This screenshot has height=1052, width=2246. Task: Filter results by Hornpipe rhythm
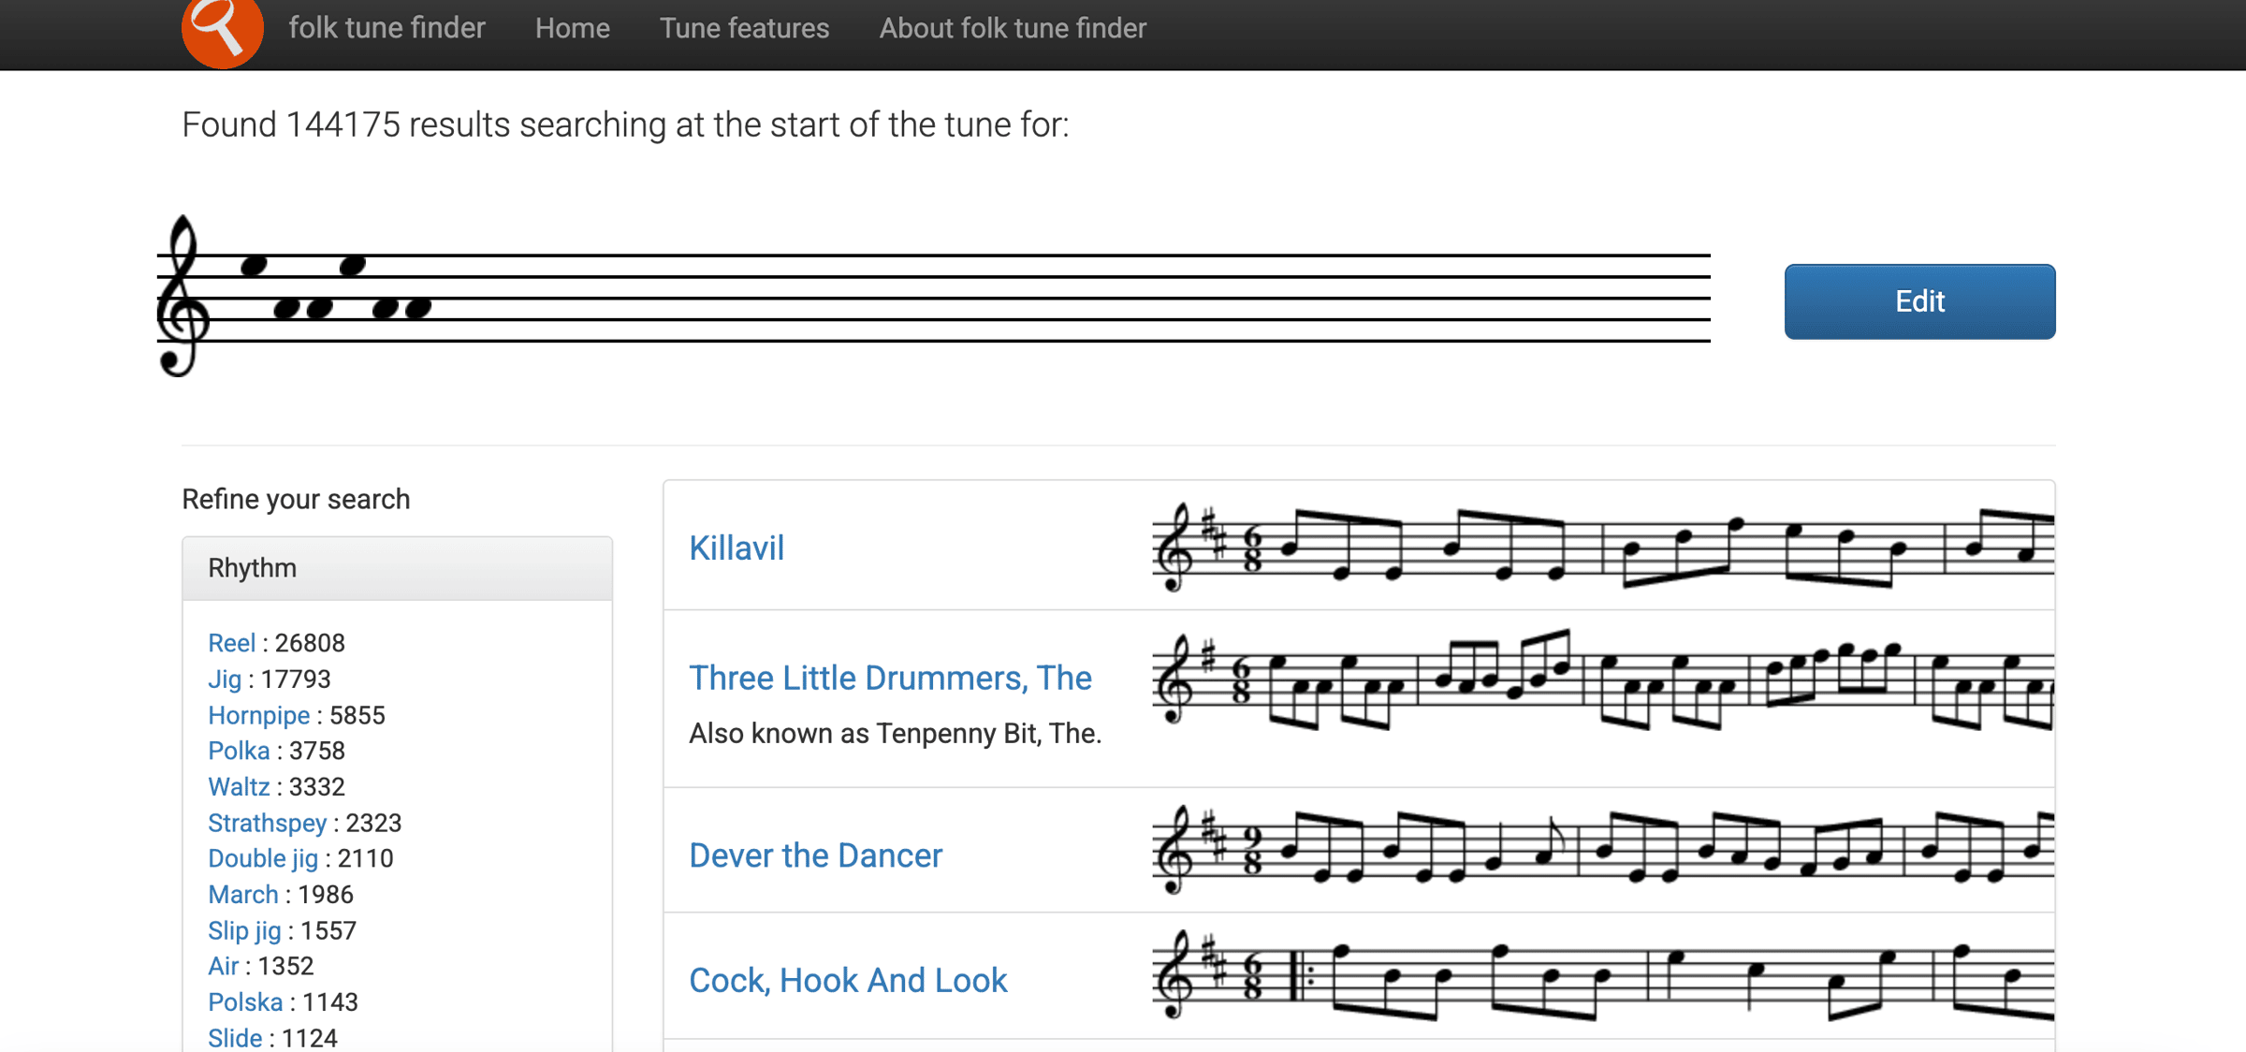258,715
